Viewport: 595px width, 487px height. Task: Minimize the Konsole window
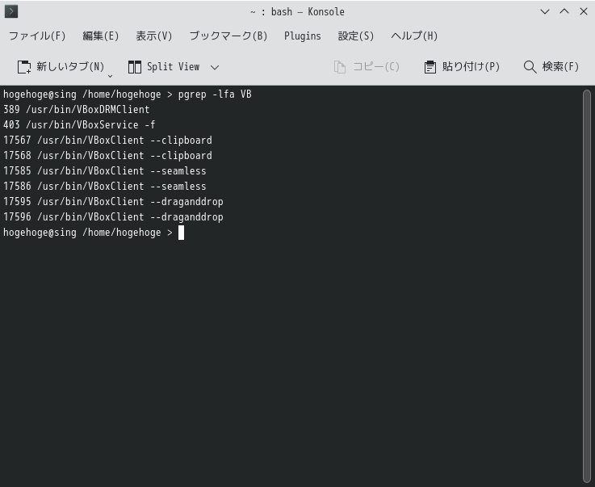[545, 11]
